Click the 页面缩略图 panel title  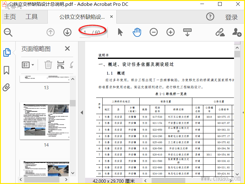[x=36, y=49]
